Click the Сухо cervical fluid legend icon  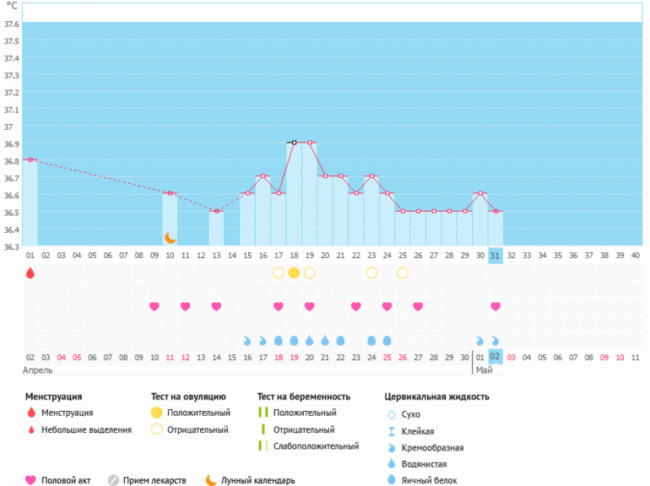pos(391,414)
